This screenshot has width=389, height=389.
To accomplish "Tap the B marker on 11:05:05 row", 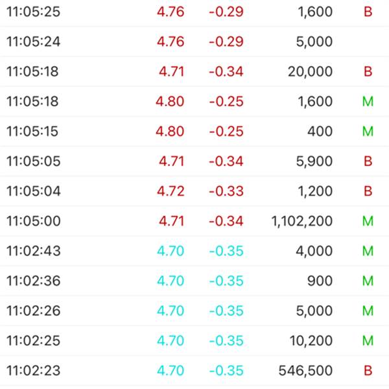I will click(368, 161).
